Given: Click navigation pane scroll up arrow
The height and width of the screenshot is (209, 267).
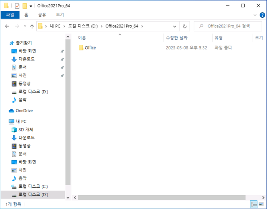Looking at the screenshot, I should click(68, 37).
